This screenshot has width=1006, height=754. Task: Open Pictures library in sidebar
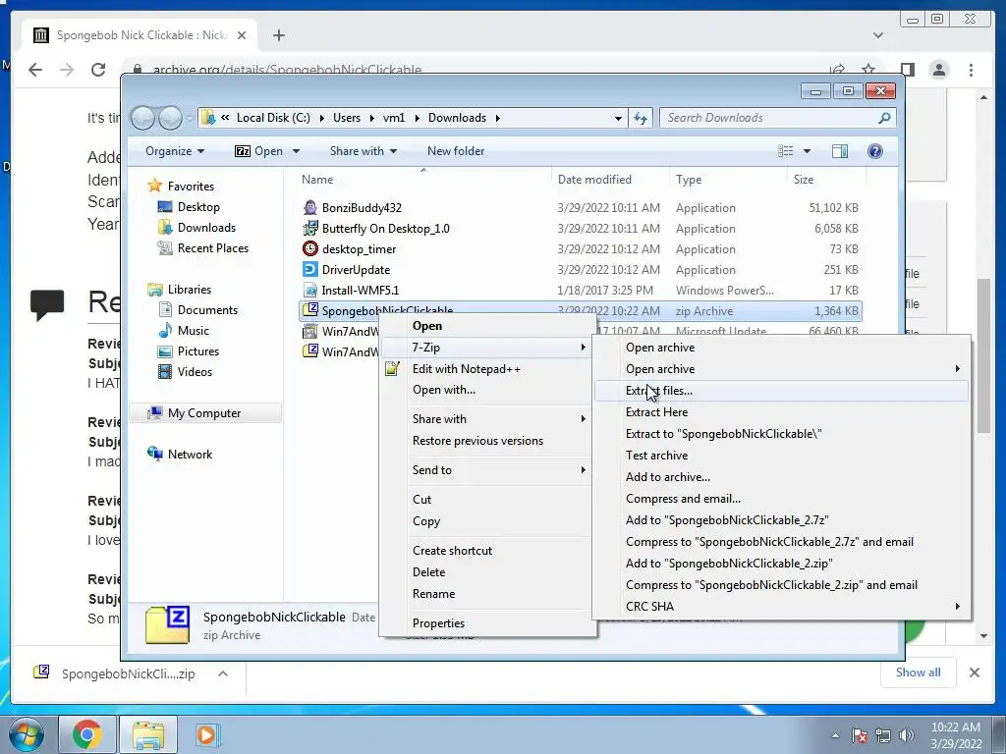[x=190, y=351]
